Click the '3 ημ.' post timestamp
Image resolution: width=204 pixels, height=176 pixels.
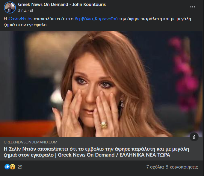(x=22, y=10)
